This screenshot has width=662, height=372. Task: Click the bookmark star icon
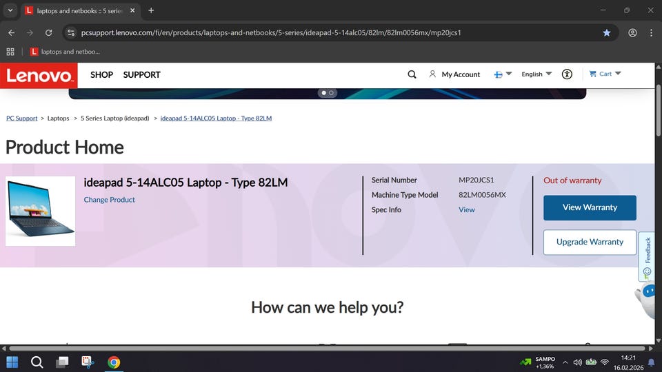click(x=607, y=32)
